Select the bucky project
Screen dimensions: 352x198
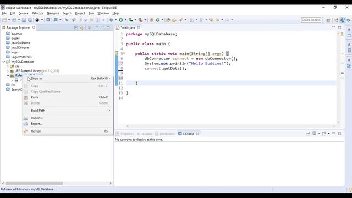coord(15,38)
